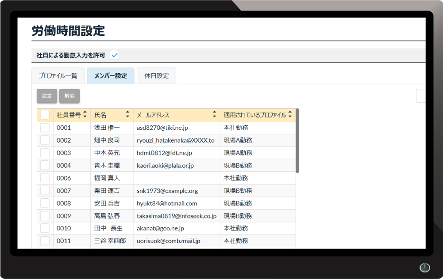Go to the 休日設定 tab

pyautogui.click(x=156, y=76)
